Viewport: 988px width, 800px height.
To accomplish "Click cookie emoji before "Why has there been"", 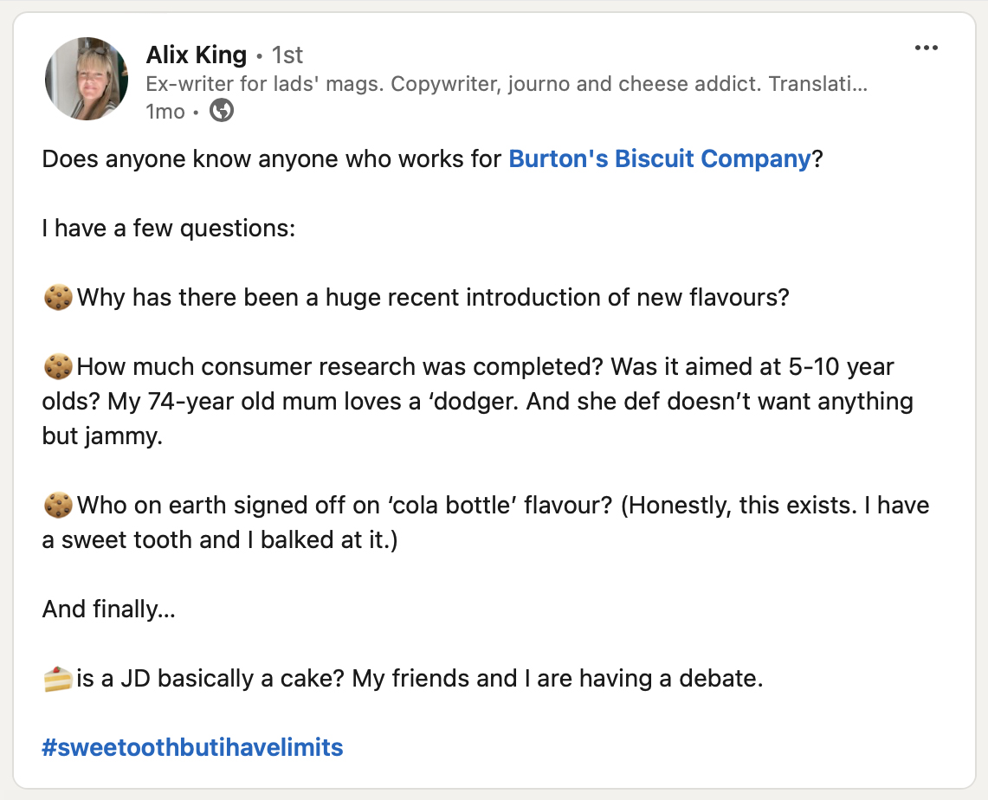I will 57,299.
